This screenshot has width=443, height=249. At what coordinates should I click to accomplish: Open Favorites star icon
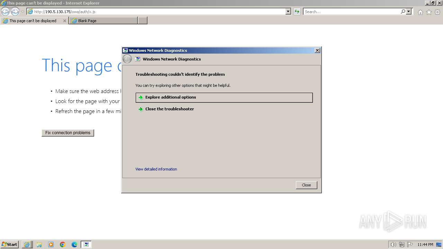429,12
